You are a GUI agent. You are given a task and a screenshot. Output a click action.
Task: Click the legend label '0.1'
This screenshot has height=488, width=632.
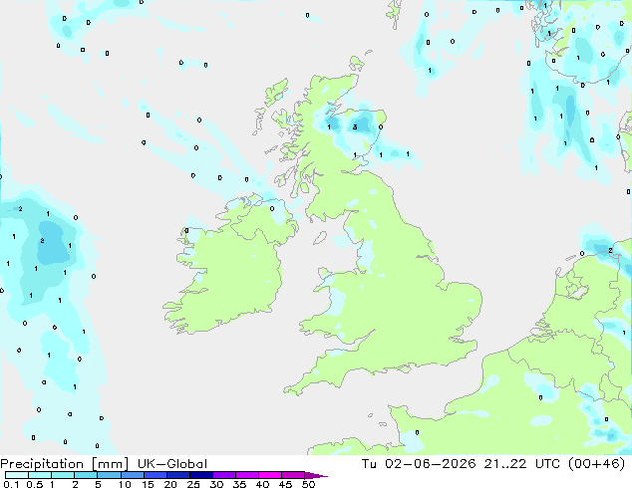[x=11, y=484]
